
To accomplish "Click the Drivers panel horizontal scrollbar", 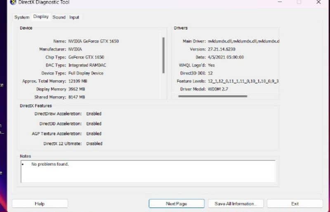I will 212,96.
